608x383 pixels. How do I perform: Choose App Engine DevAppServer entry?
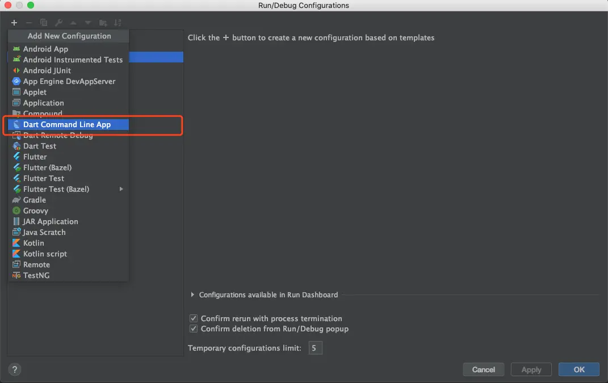68,81
